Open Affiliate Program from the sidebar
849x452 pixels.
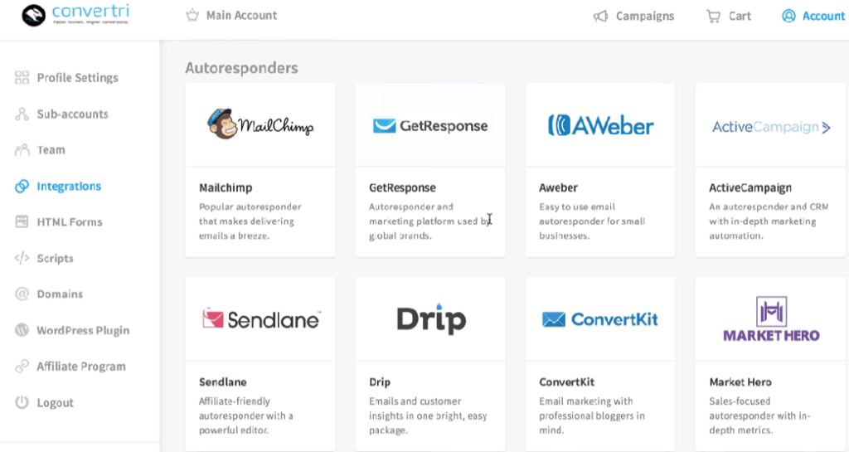point(80,367)
